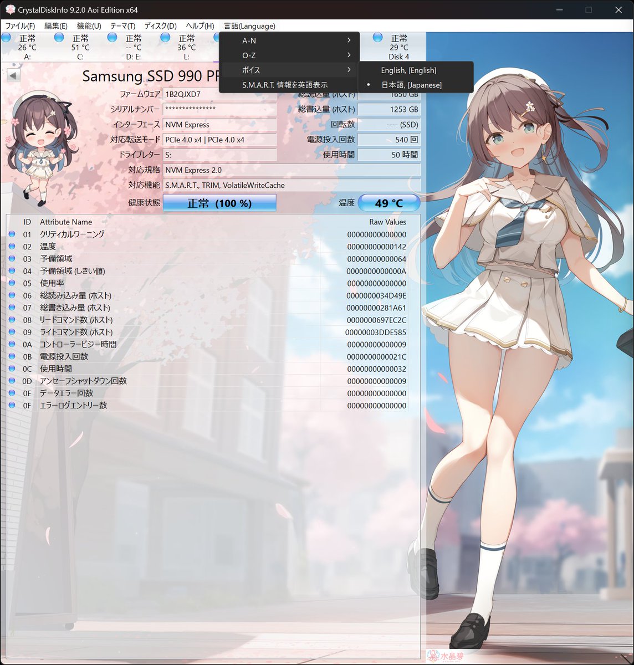634x665 pixels.
Task: Click the firmware field 1B2QJXD7
Action: tap(219, 94)
